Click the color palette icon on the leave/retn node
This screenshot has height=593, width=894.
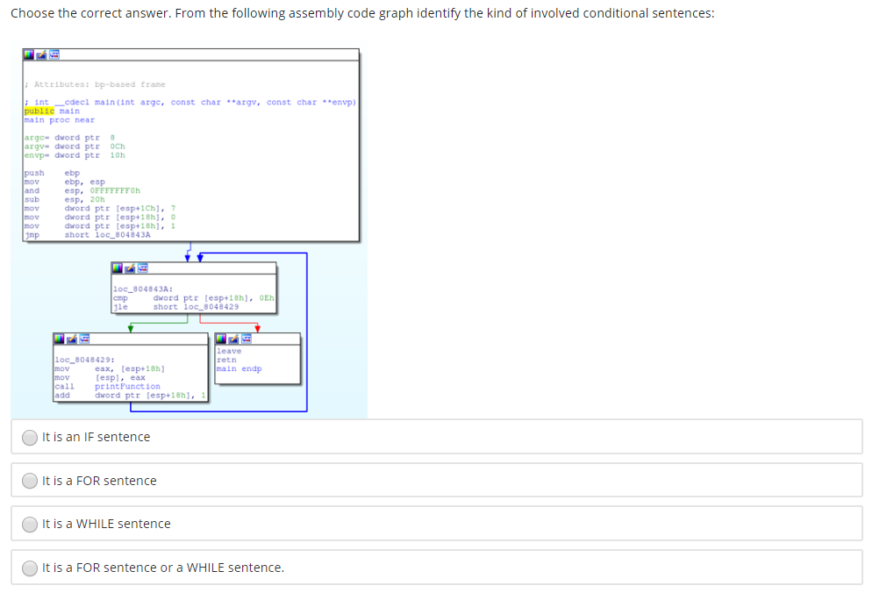(221, 339)
